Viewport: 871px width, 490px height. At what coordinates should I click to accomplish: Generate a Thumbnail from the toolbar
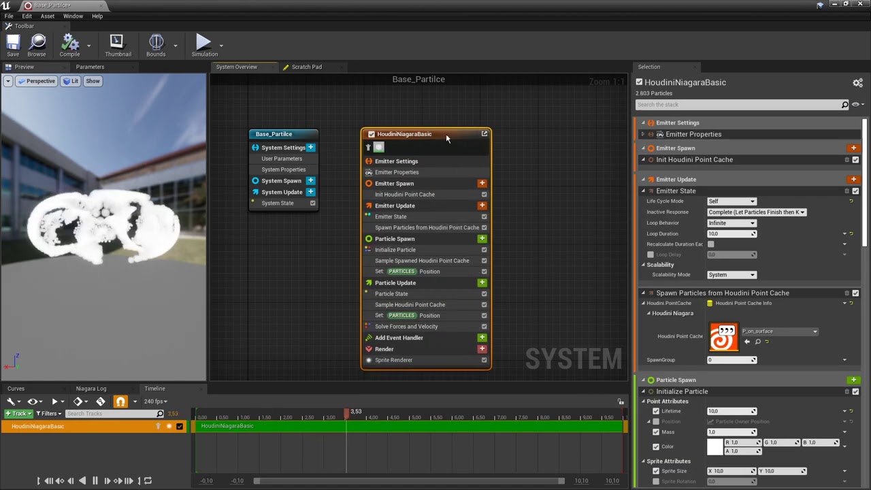coord(117,46)
